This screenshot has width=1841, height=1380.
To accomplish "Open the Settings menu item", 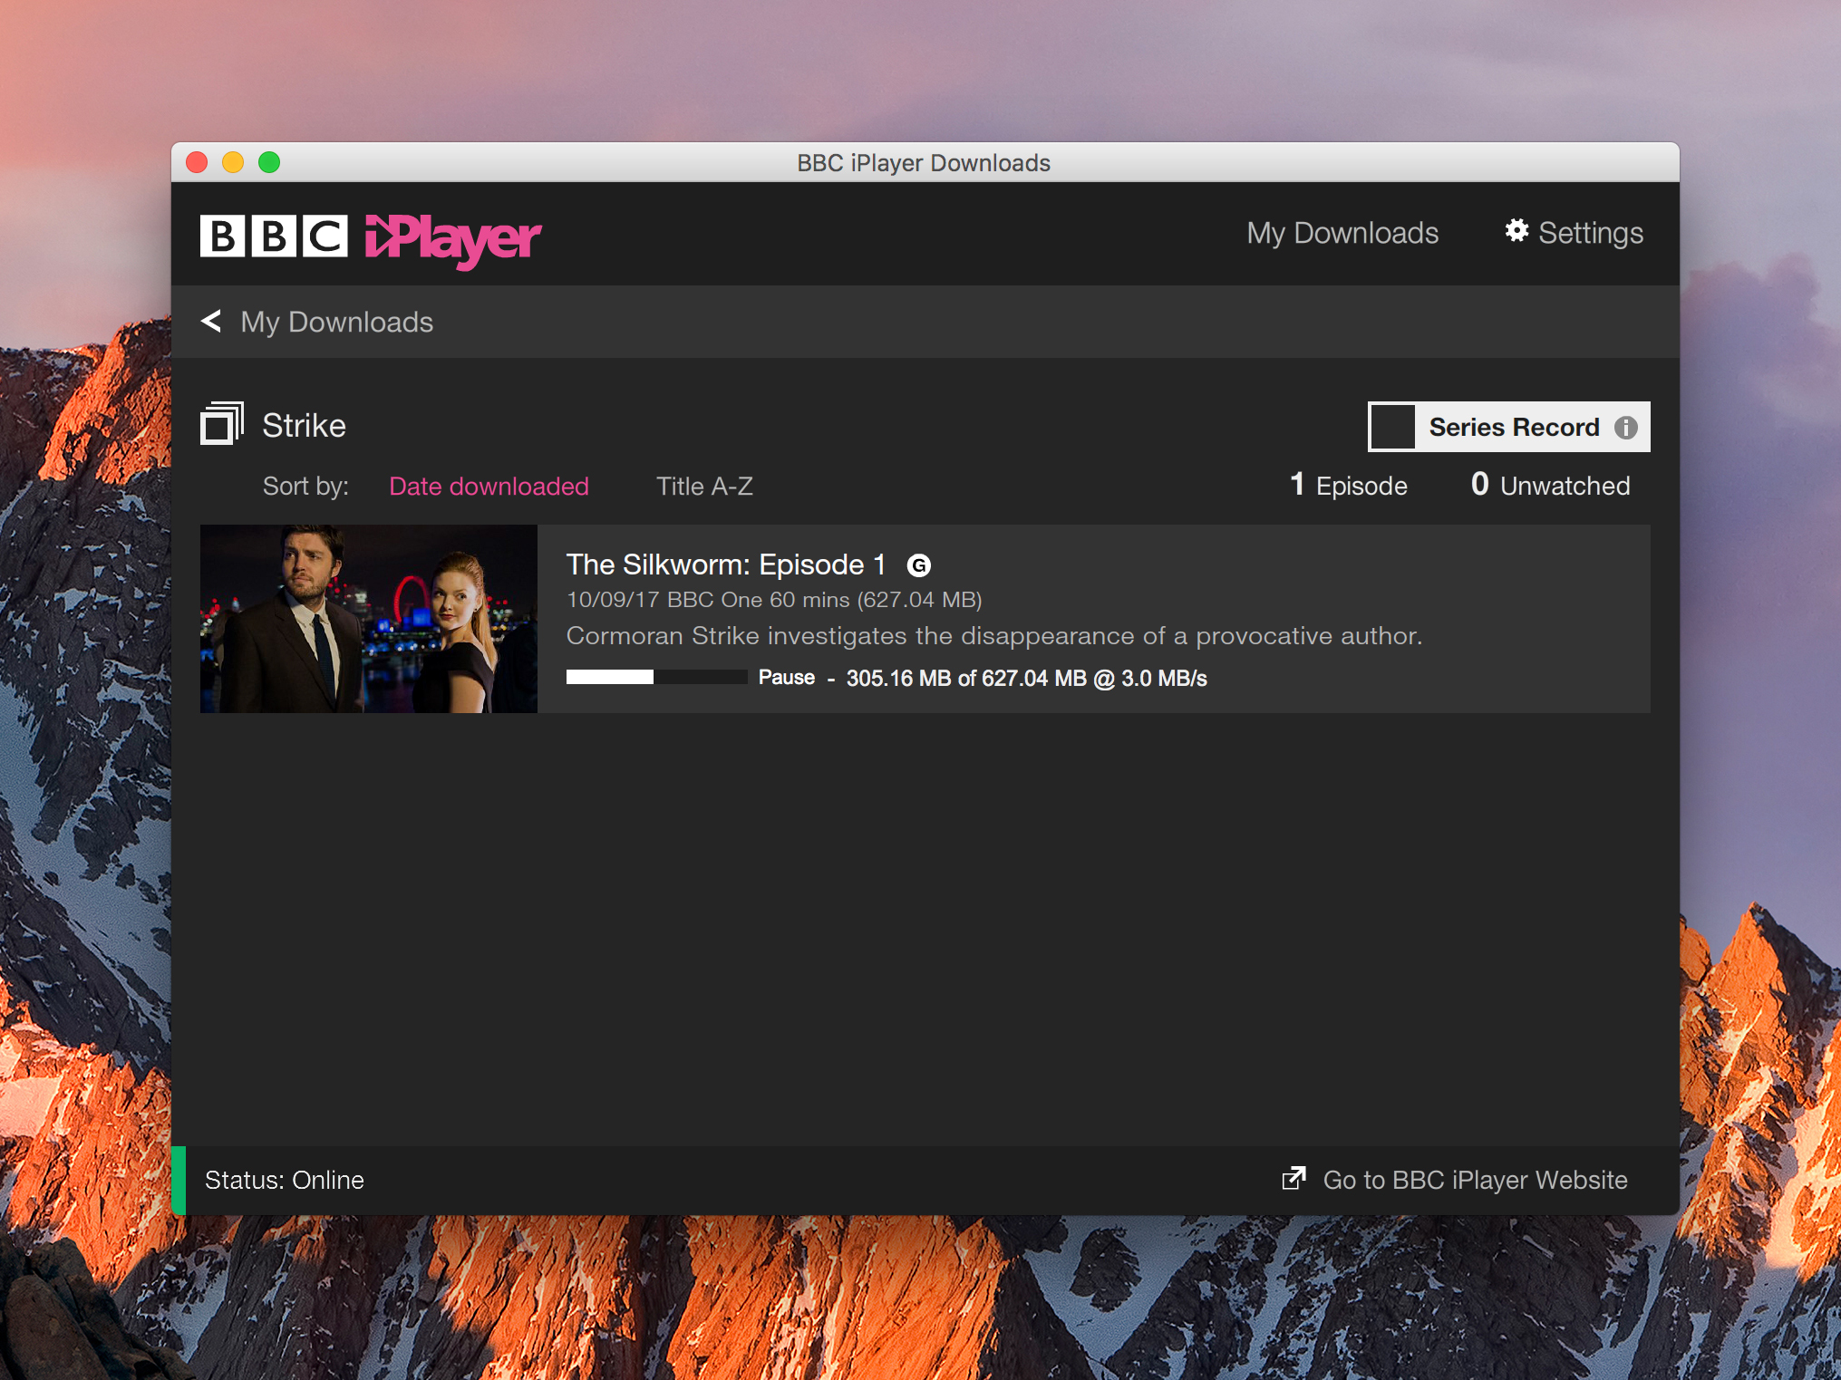I will point(1575,233).
